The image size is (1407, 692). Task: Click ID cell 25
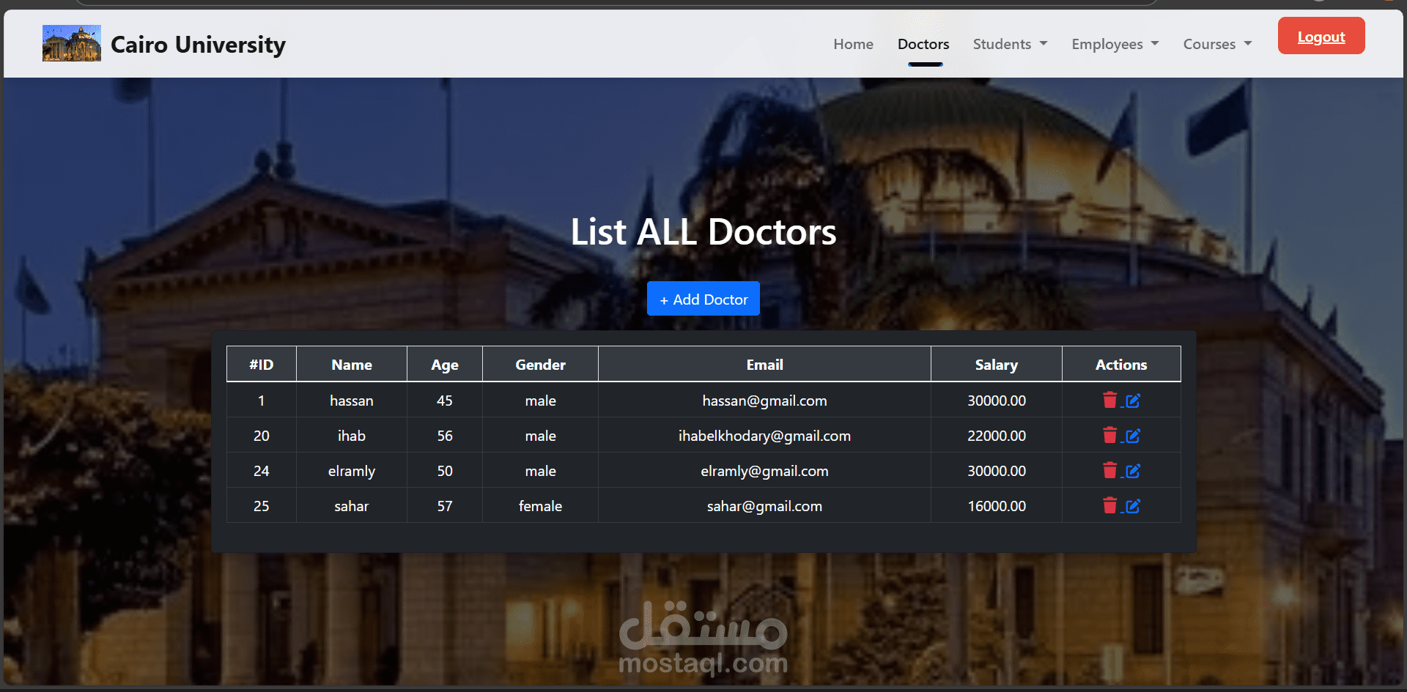262,506
